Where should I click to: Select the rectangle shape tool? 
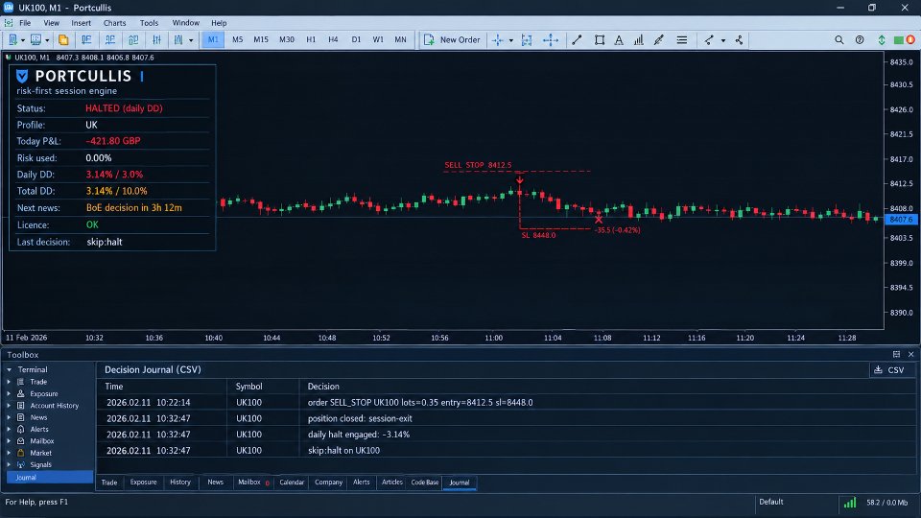tap(599, 40)
